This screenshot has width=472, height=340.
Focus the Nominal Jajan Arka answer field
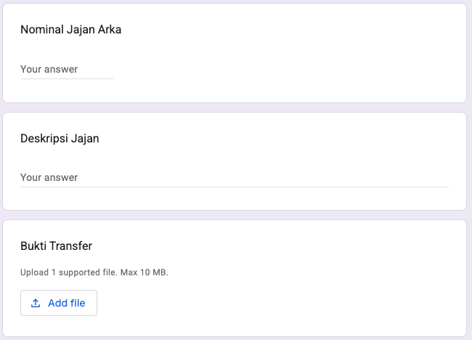click(x=67, y=70)
